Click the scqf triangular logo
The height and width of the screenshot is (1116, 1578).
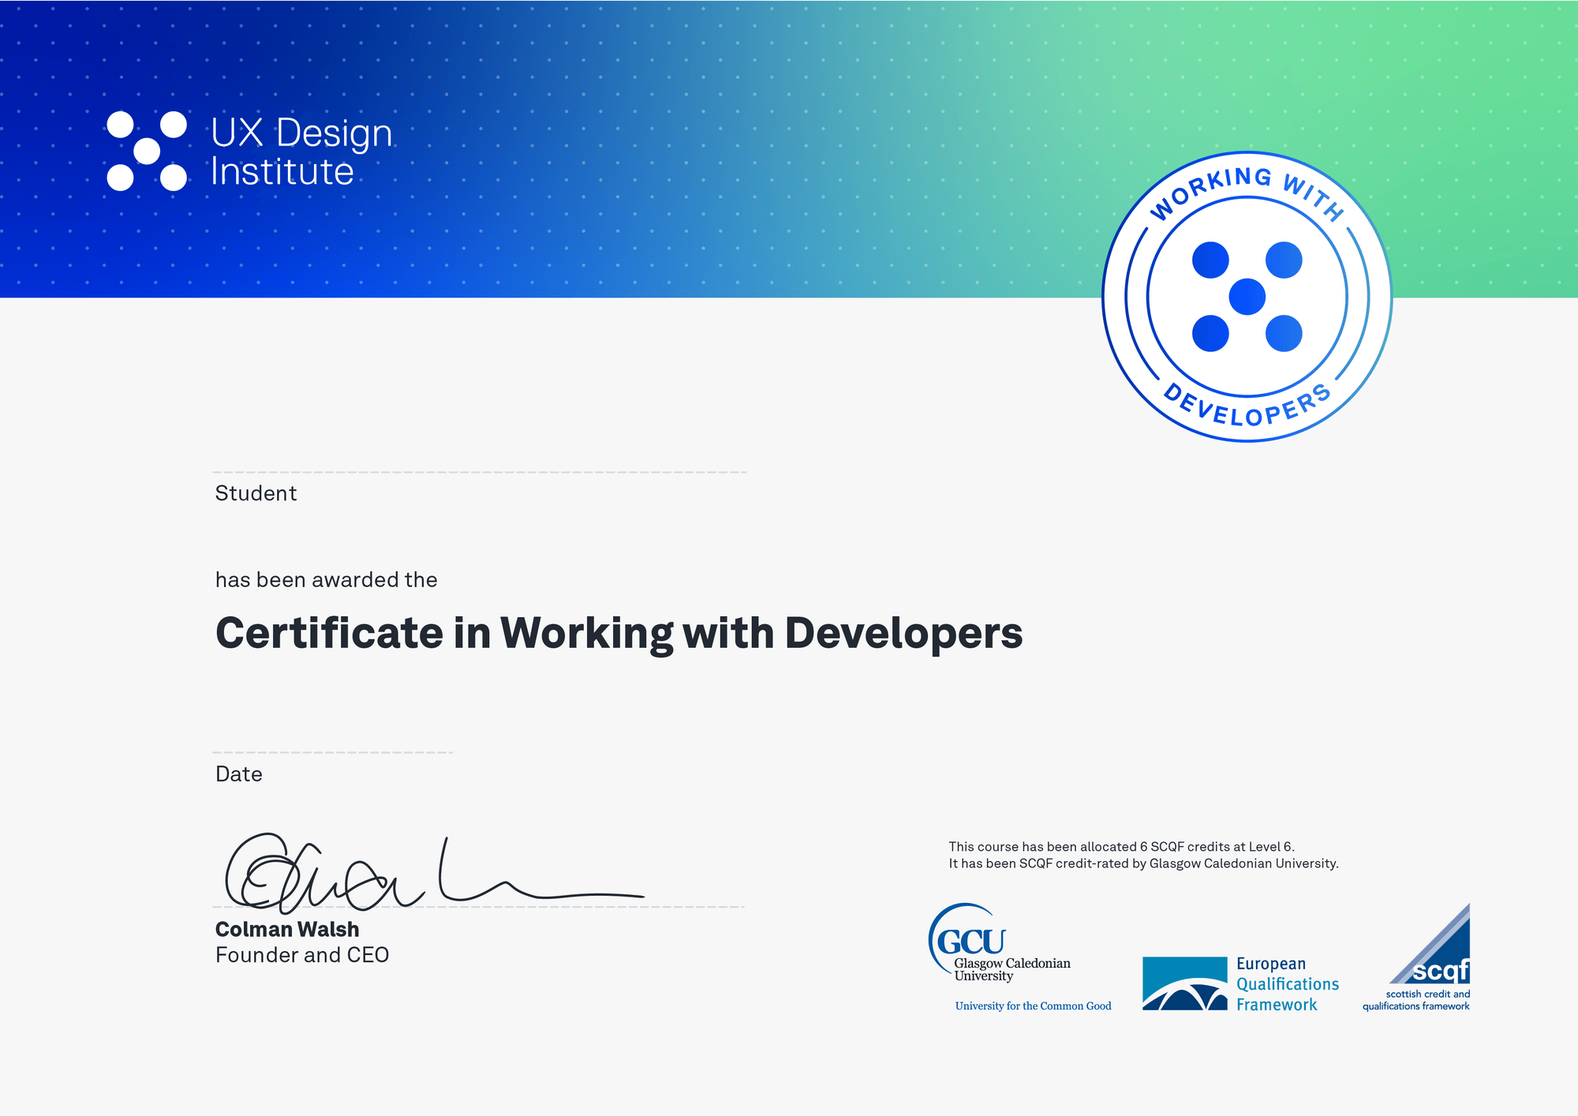click(1429, 943)
